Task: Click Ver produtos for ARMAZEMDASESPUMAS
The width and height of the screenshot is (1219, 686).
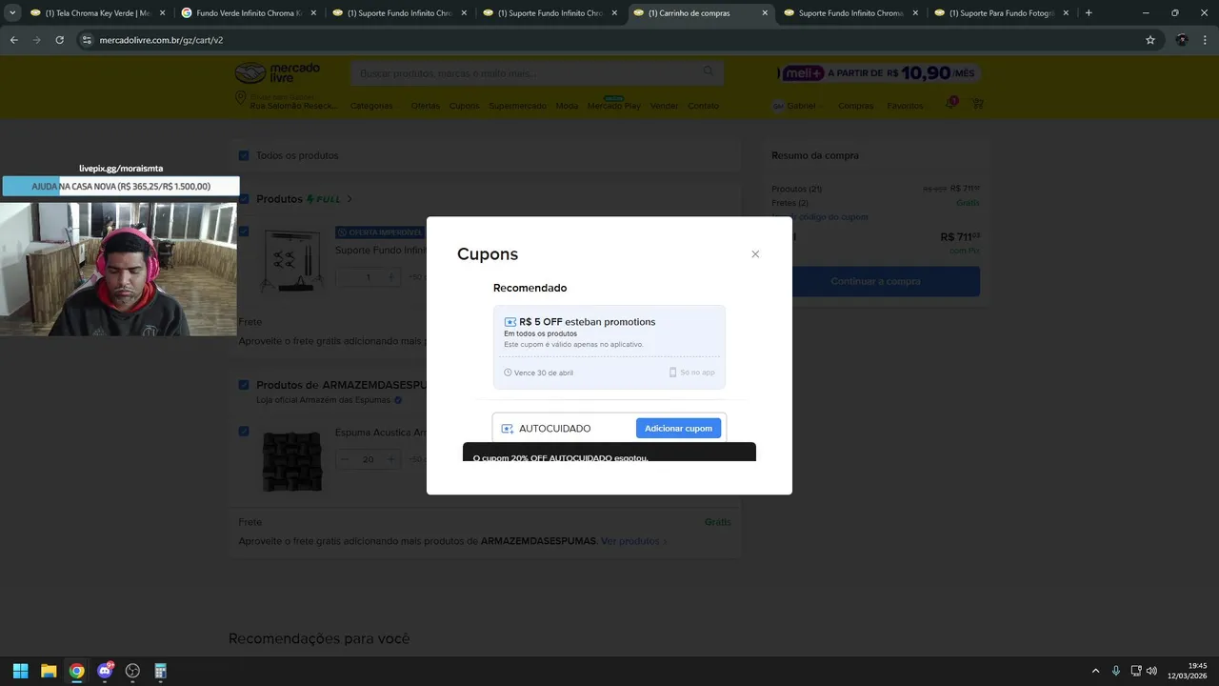Action: [x=634, y=541]
